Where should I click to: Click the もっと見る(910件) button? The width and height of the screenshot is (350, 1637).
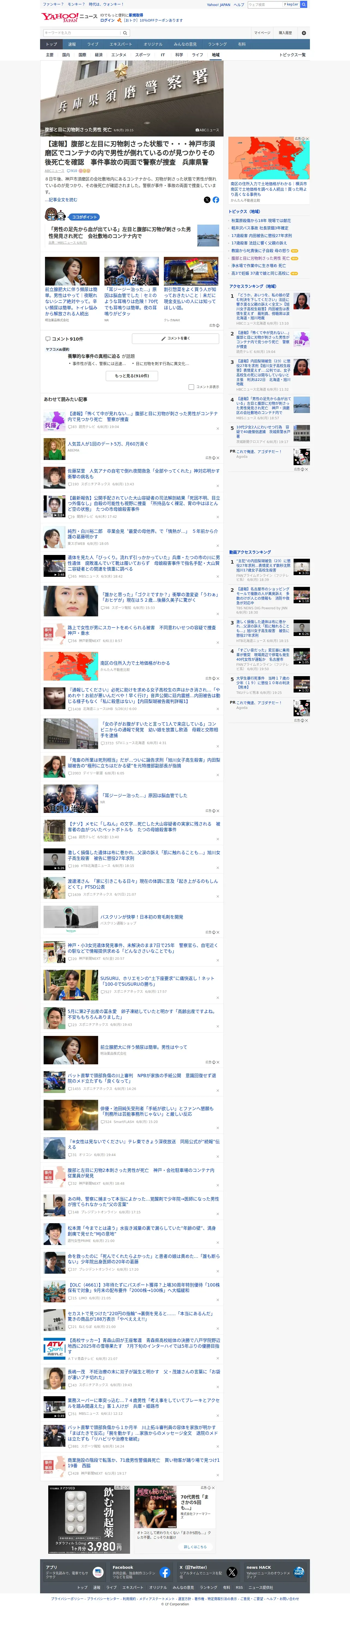[x=132, y=376]
